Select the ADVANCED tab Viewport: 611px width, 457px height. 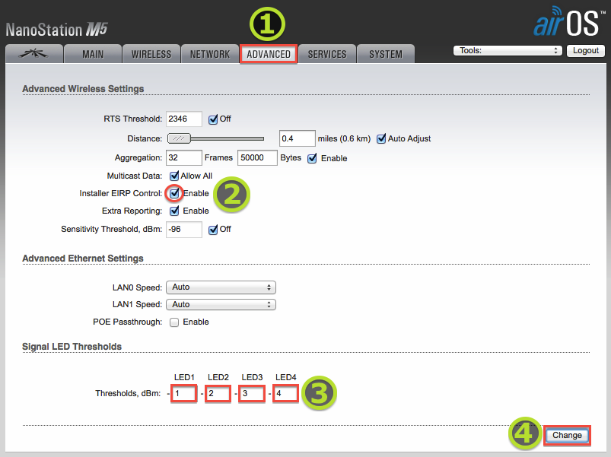click(269, 54)
